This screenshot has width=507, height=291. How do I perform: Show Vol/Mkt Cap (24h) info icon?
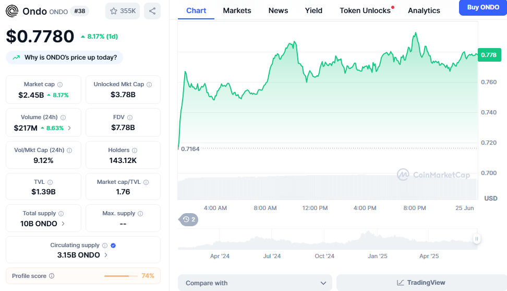(x=69, y=150)
